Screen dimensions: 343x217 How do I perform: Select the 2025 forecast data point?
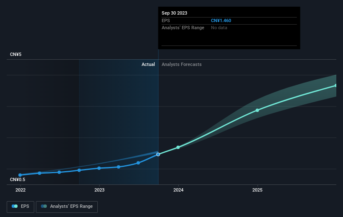point(257,110)
